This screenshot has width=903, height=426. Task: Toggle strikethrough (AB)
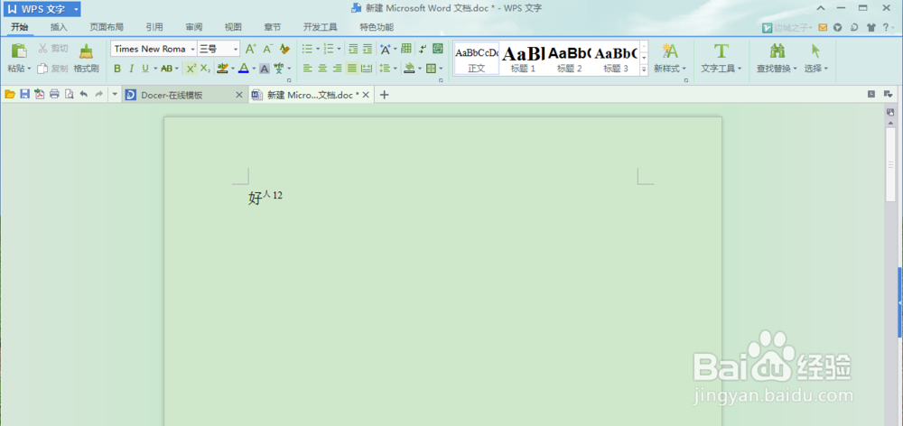click(166, 69)
